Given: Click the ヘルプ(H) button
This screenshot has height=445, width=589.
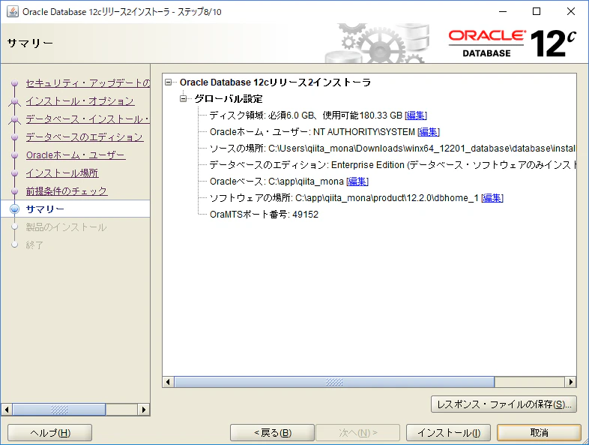Looking at the screenshot, I should [x=50, y=433].
